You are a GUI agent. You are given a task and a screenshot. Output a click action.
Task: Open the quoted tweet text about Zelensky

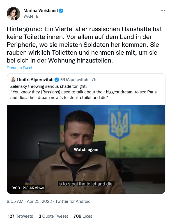point(84,92)
